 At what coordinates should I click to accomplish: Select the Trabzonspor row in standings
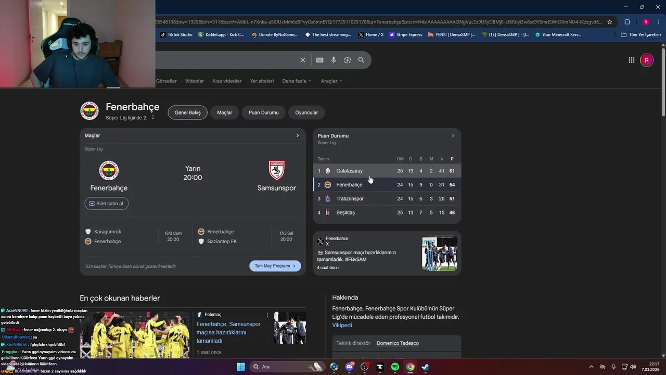(387, 198)
